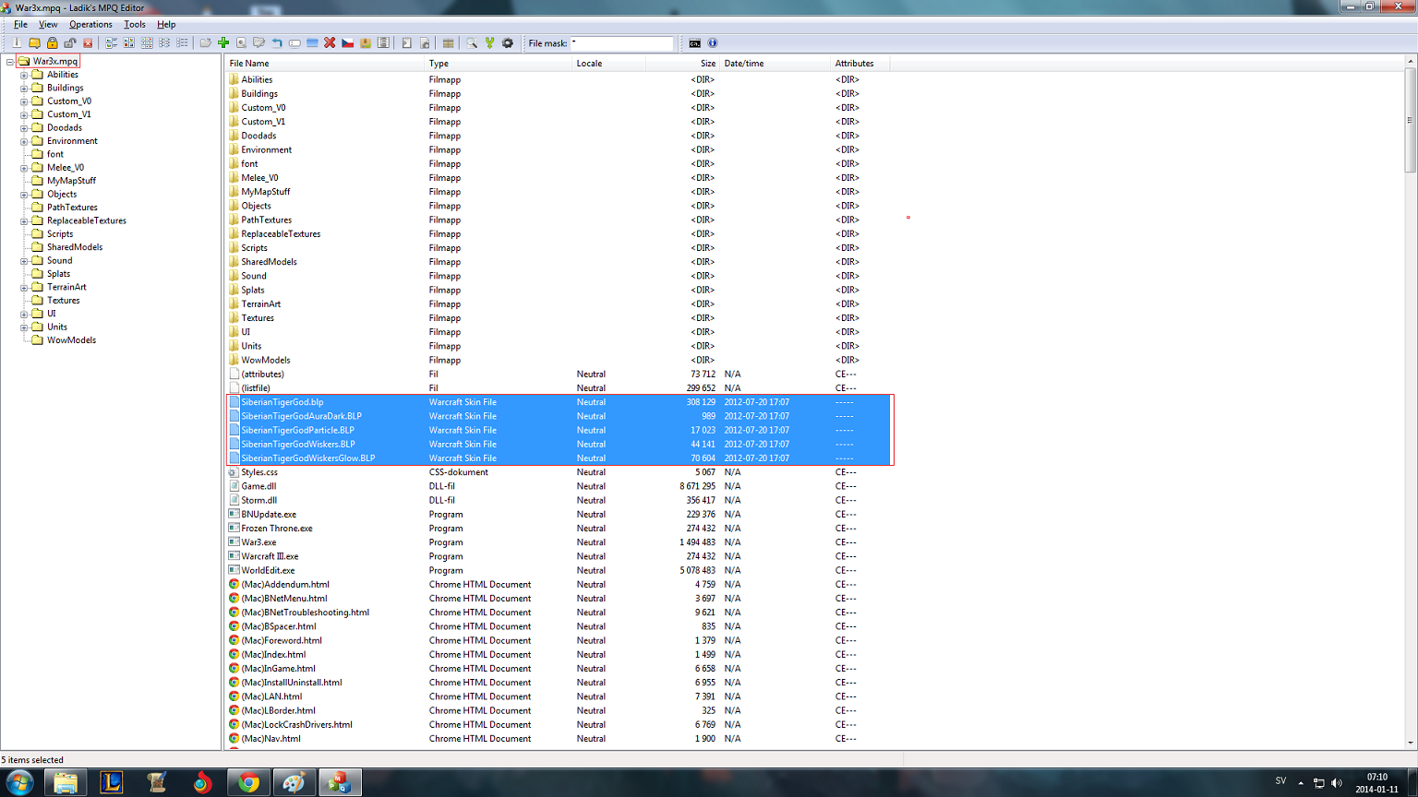Select the (Mac)Index.html file
The image size is (1418, 797).
(x=273, y=655)
